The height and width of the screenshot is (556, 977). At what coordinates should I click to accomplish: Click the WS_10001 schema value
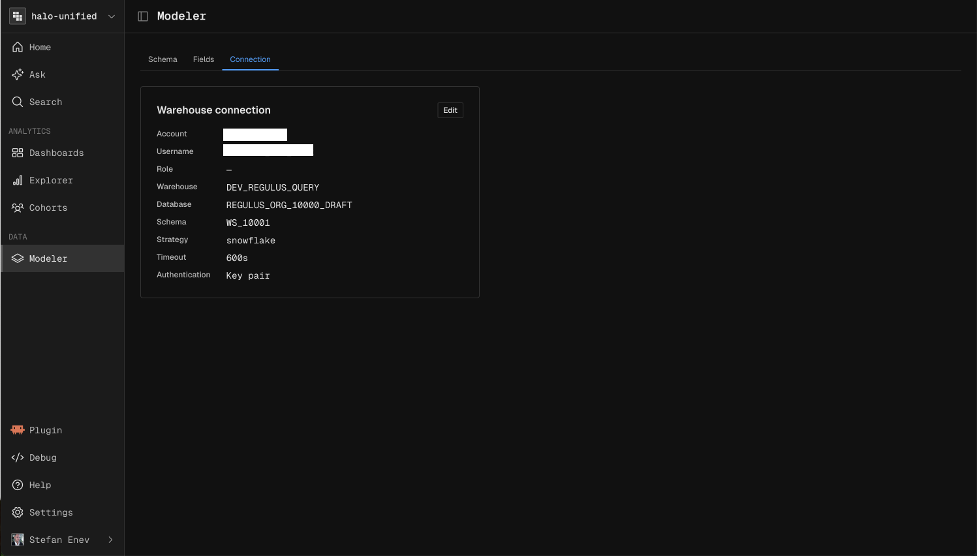coord(248,223)
